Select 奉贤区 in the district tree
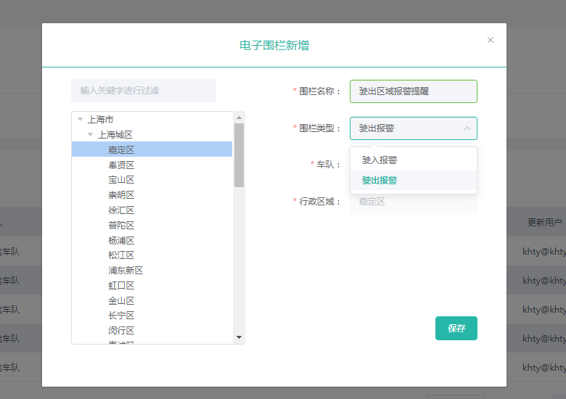This screenshot has width=566, height=399. [121, 165]
